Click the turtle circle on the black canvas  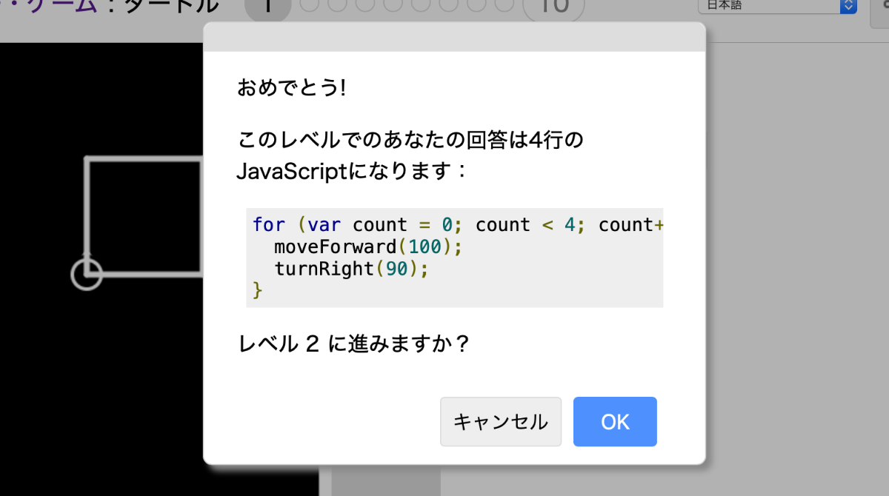(x=87, y=275)
